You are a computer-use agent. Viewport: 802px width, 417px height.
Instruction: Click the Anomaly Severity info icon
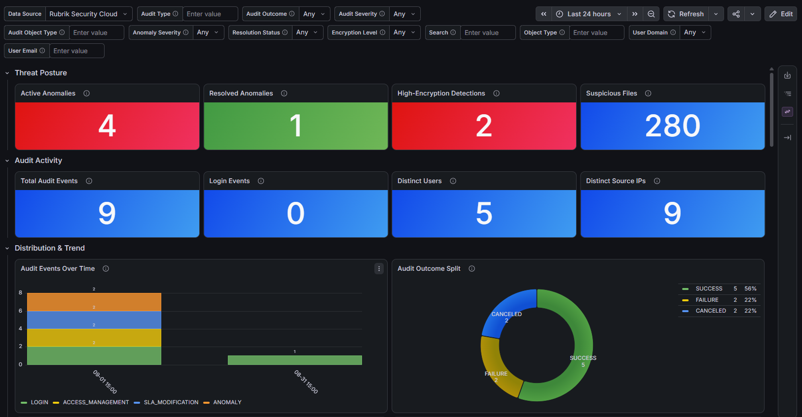pyautogui.click(x=185, y=32)
